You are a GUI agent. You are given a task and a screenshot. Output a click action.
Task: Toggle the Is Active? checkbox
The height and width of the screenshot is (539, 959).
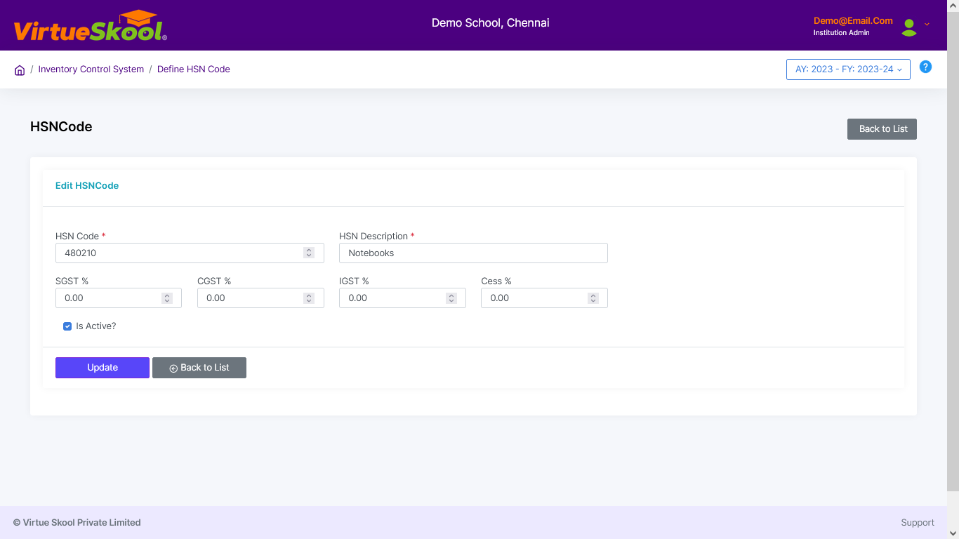point(67,326)
